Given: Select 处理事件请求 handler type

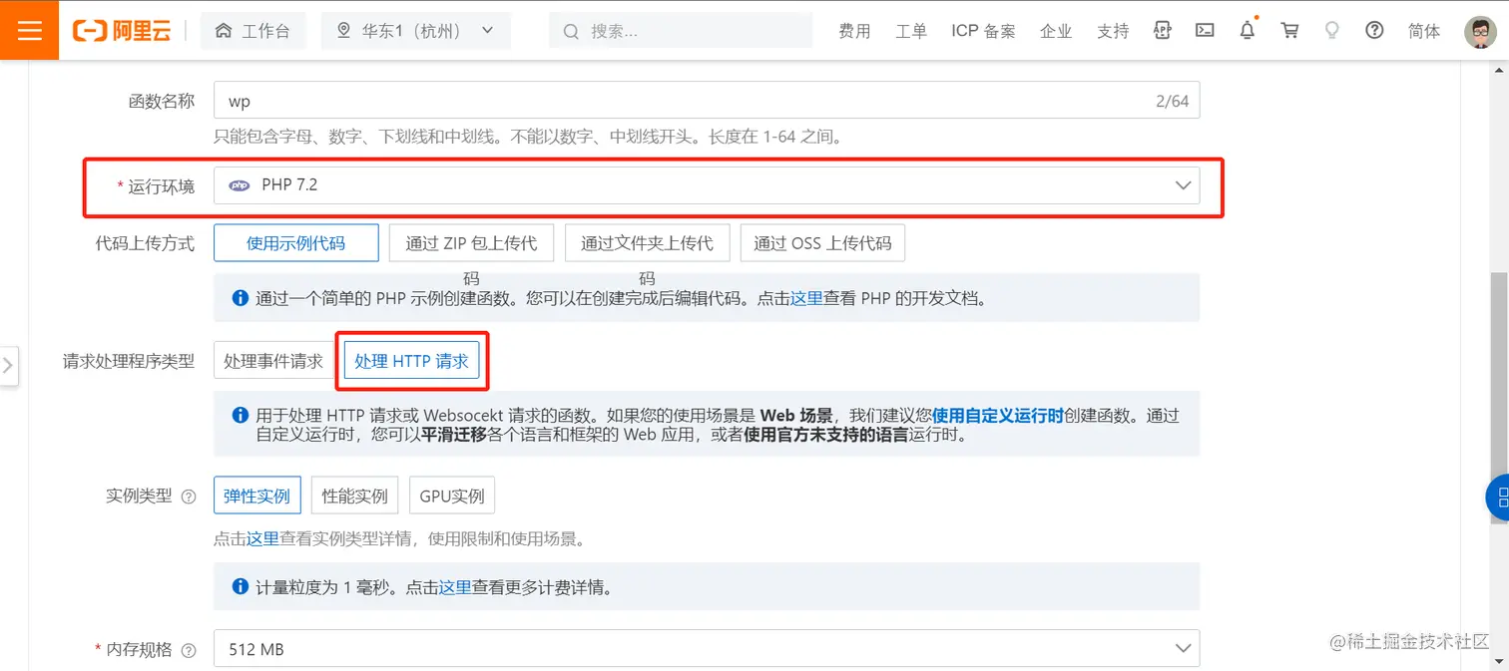Looking at the screenshot, I should point(273,361).
